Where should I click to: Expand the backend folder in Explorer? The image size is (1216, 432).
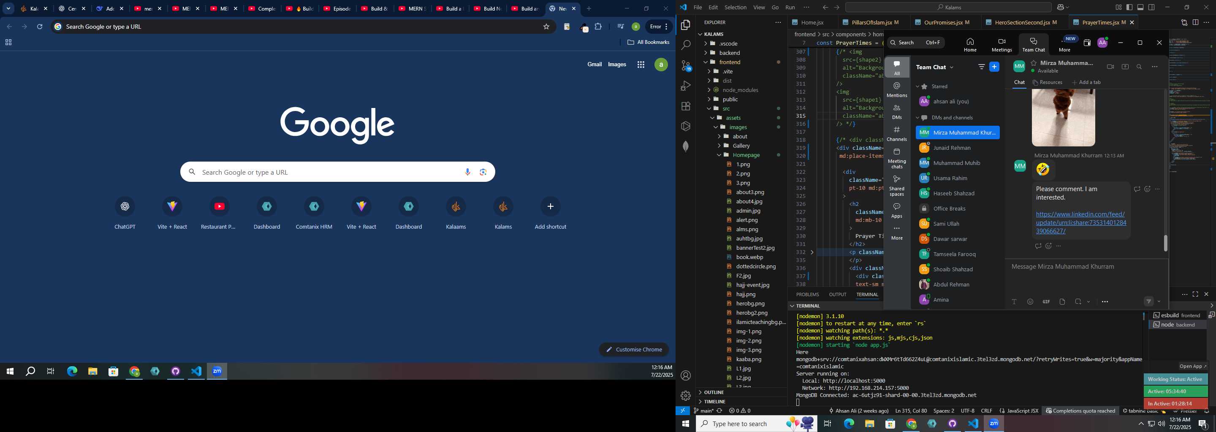[706, 53]
